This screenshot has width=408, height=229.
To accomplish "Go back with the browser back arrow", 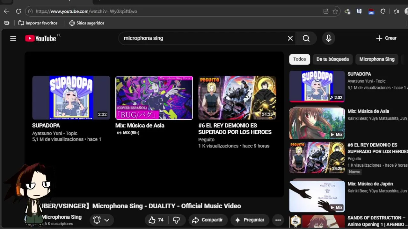I will point(7,11).
